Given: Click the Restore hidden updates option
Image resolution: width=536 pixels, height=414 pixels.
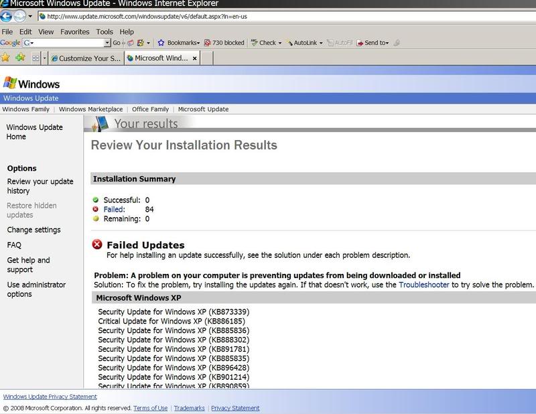Looking at the screenshot, I should 31,210.
